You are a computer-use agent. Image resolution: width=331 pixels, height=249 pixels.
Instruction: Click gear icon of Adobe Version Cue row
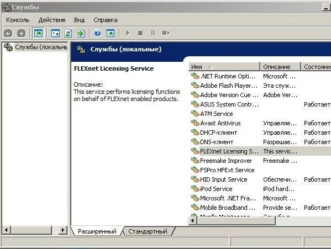tap(195, 94)
